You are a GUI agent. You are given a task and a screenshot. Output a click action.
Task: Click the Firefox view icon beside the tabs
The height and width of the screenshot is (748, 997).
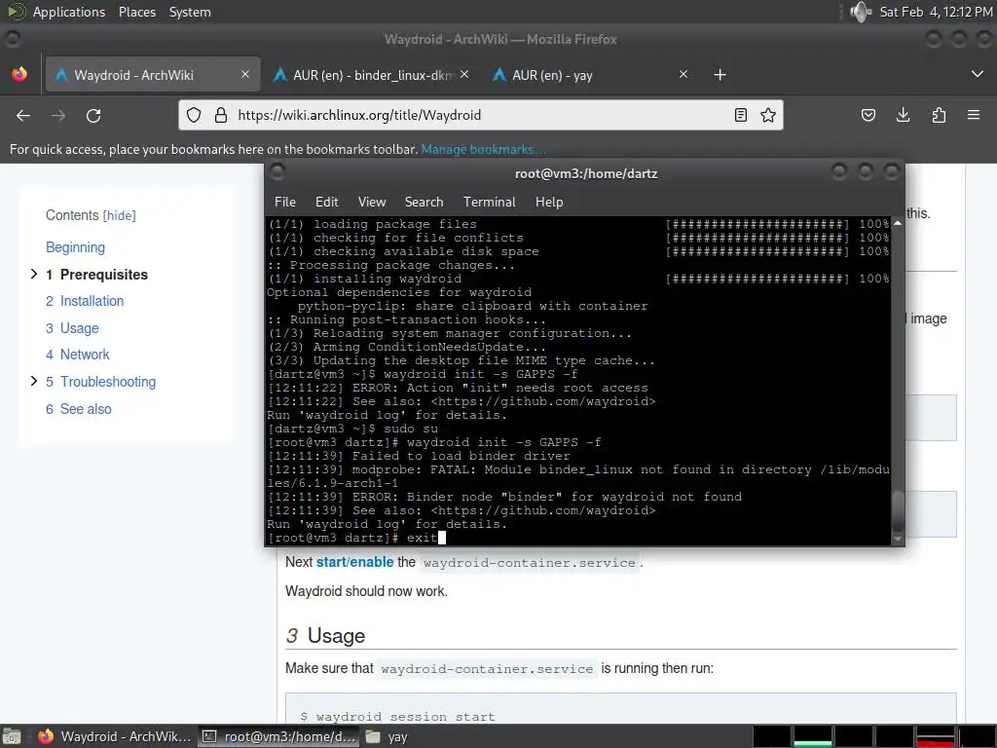[x=19, y=74]
